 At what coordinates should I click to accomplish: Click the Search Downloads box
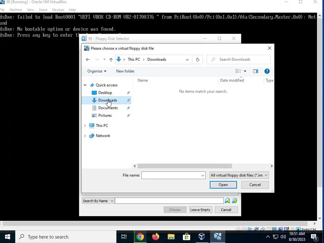239,59
